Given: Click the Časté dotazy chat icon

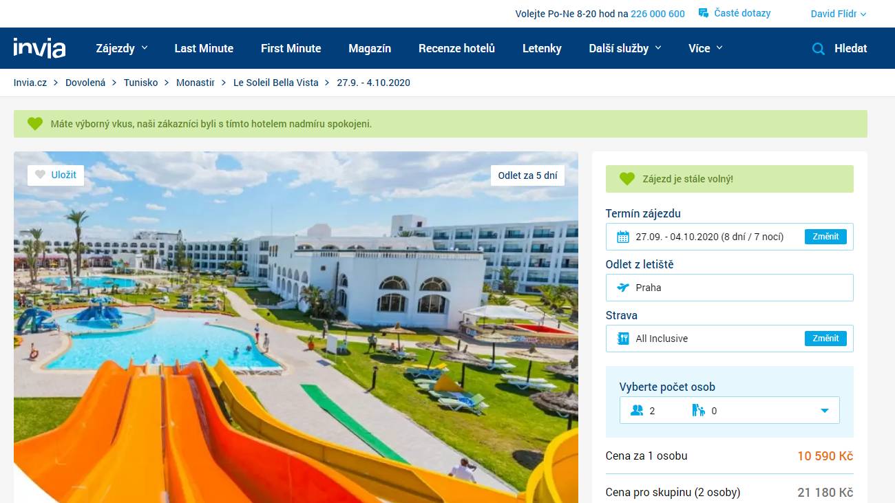Looking at the screenshot, I should click(704, 13).
